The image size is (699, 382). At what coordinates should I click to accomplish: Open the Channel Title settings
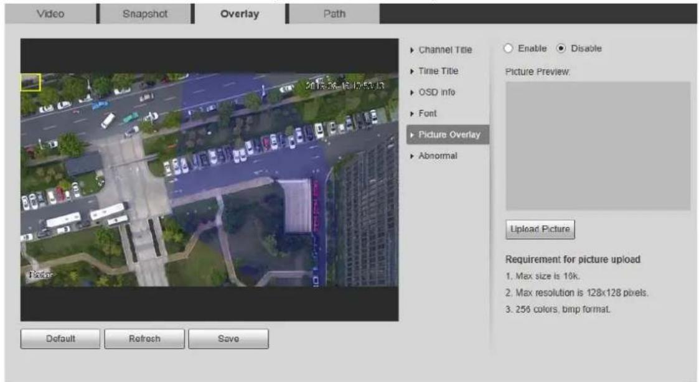445,50
